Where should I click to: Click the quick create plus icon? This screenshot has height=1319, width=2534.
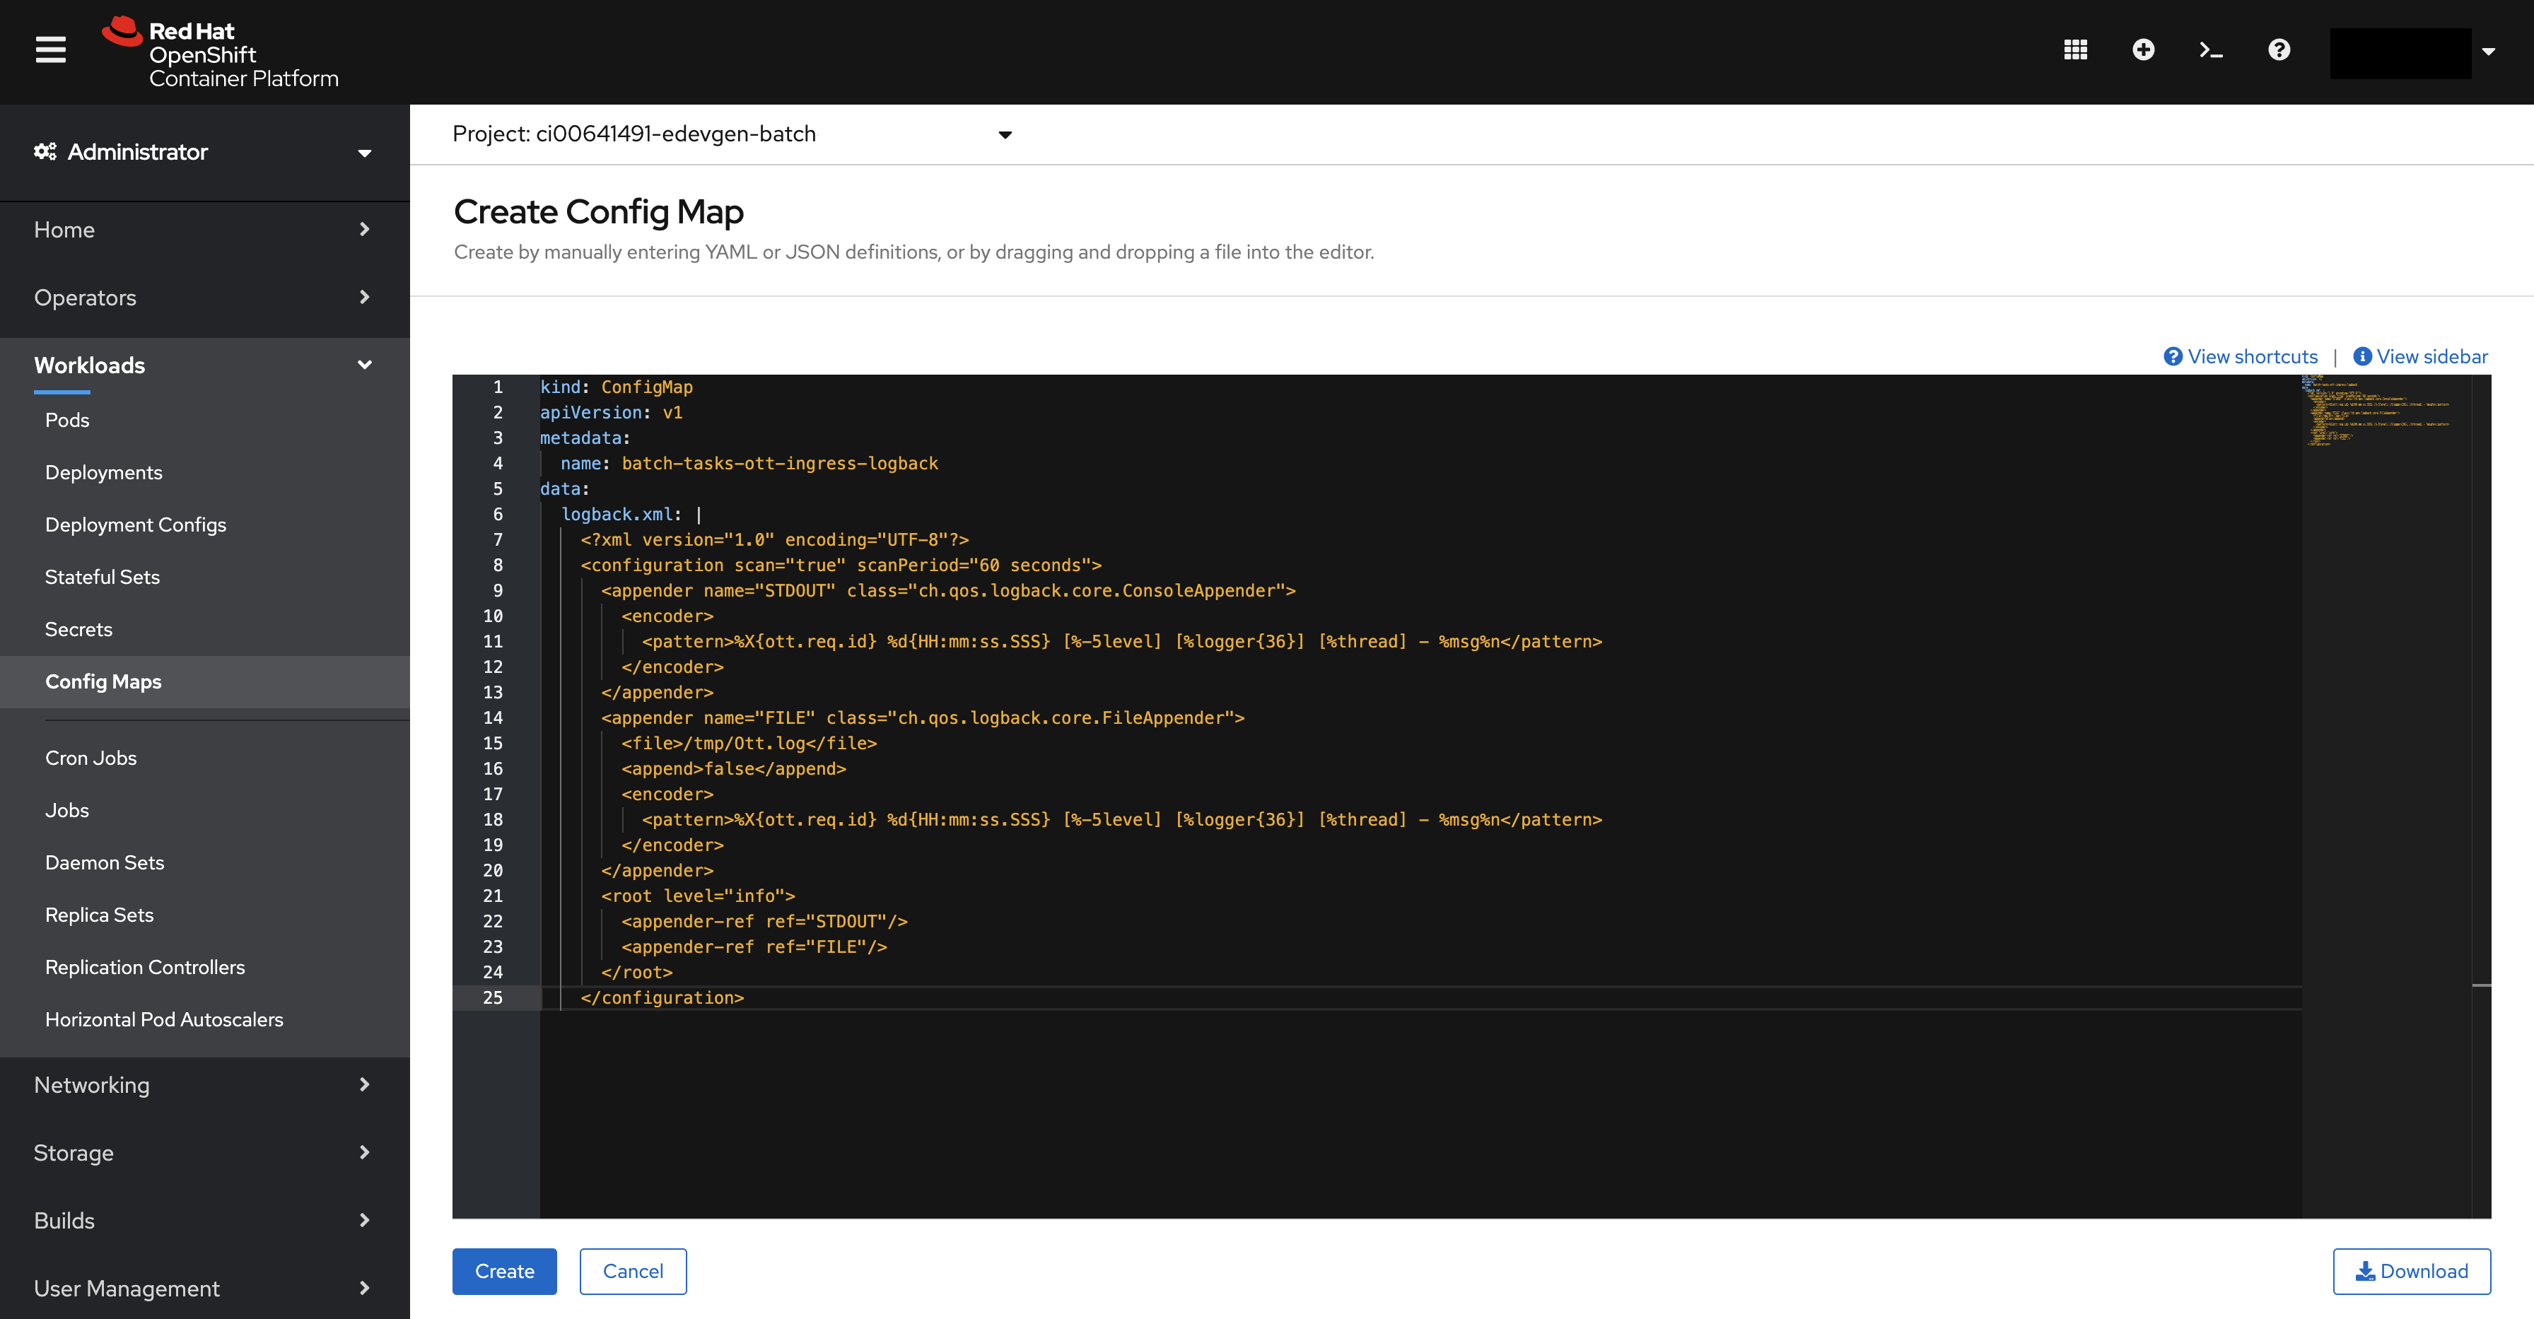pyautogui.click(x=2144, y=49)
